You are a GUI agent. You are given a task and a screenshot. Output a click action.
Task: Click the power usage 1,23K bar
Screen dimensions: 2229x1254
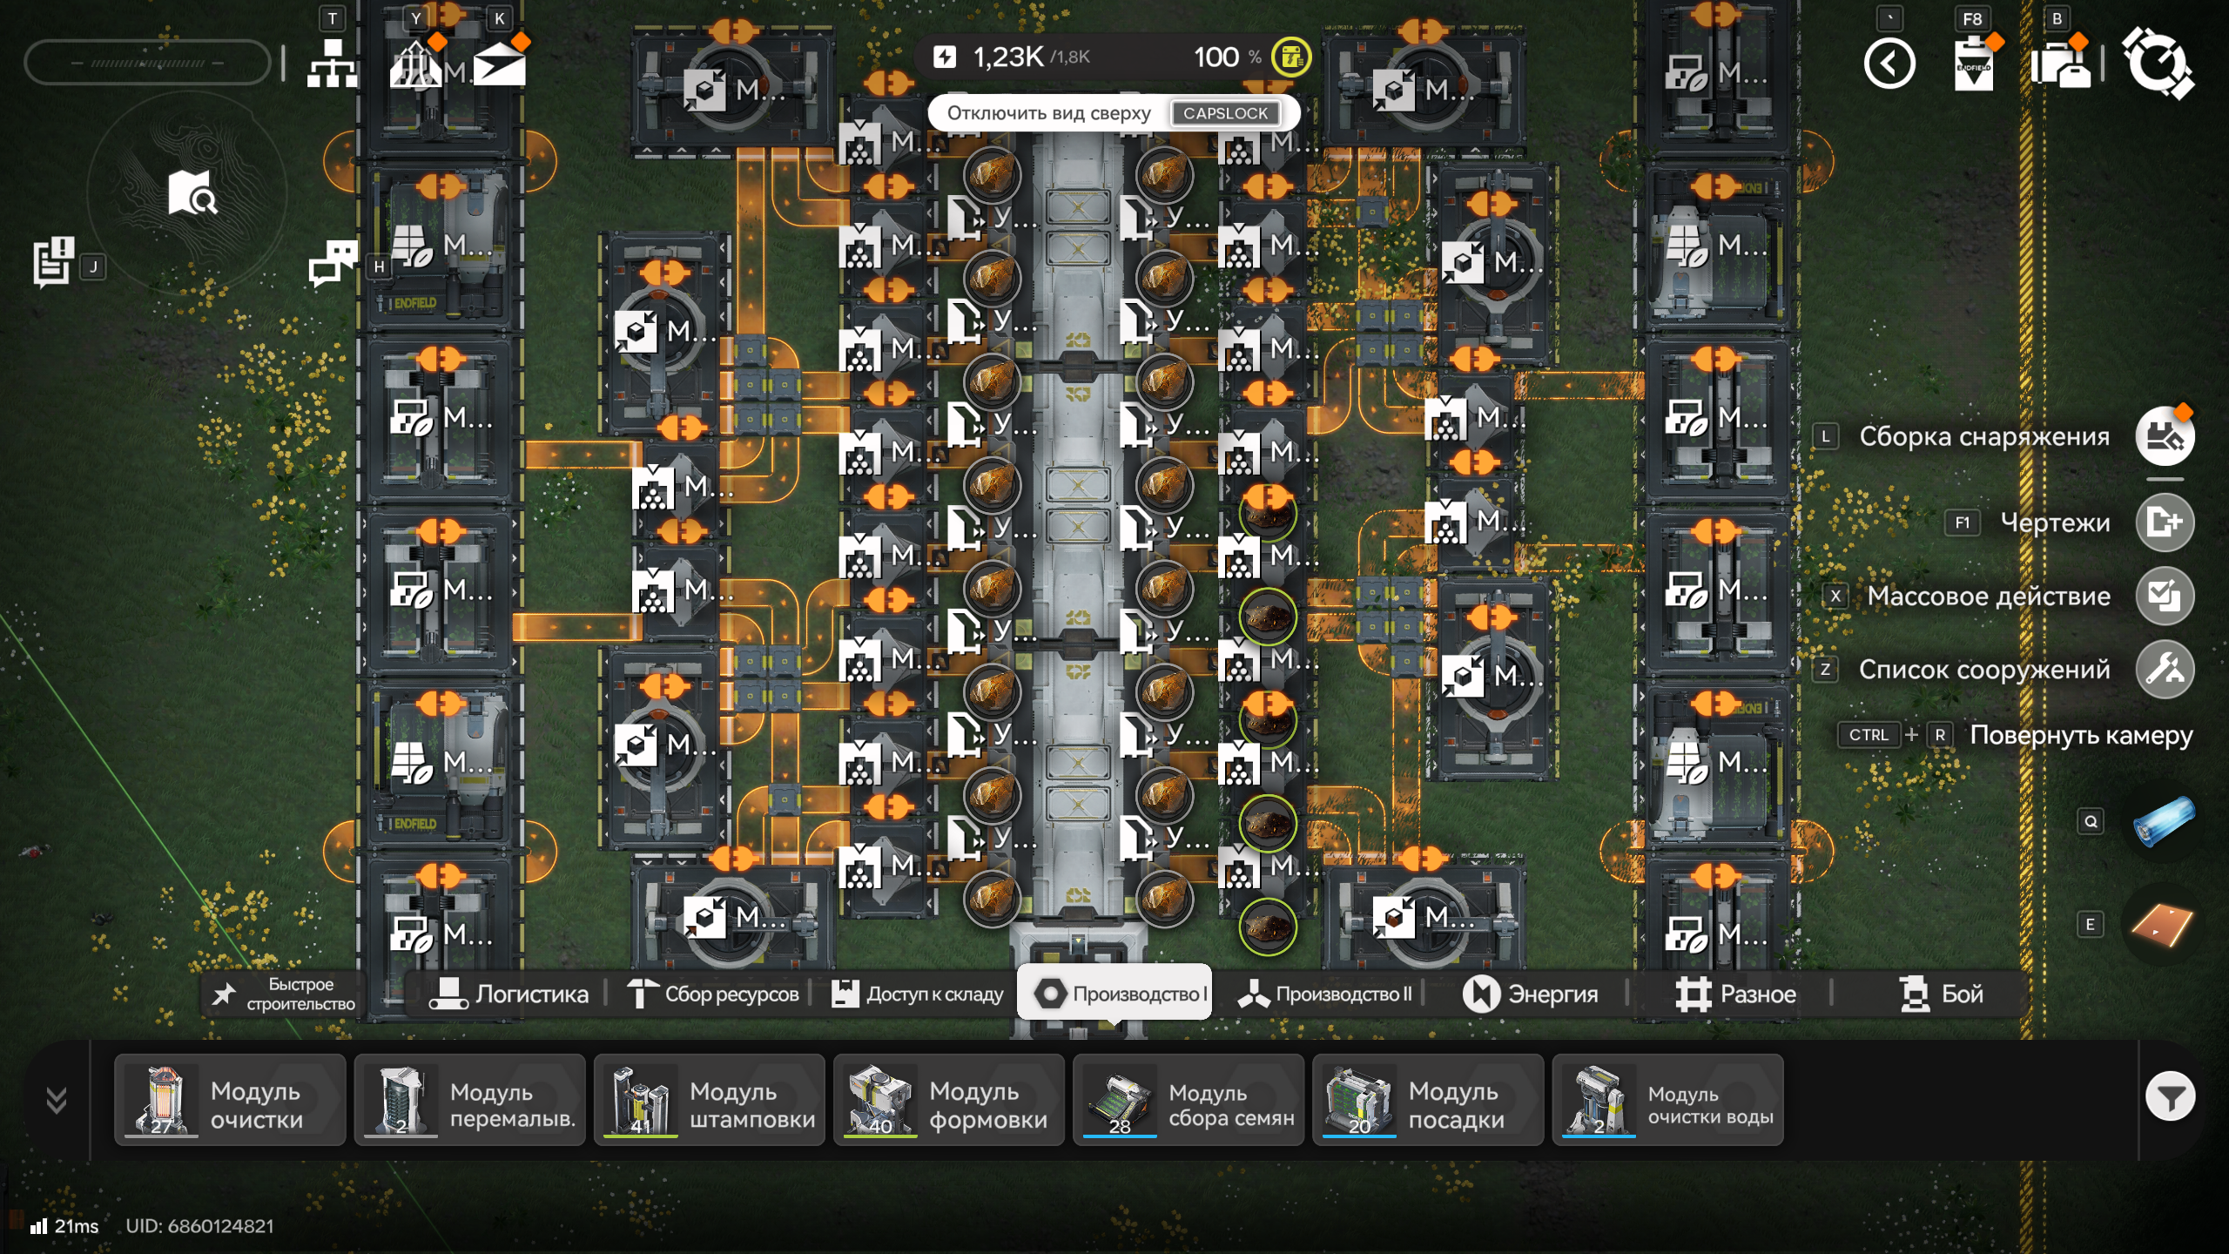[1011, 57]
